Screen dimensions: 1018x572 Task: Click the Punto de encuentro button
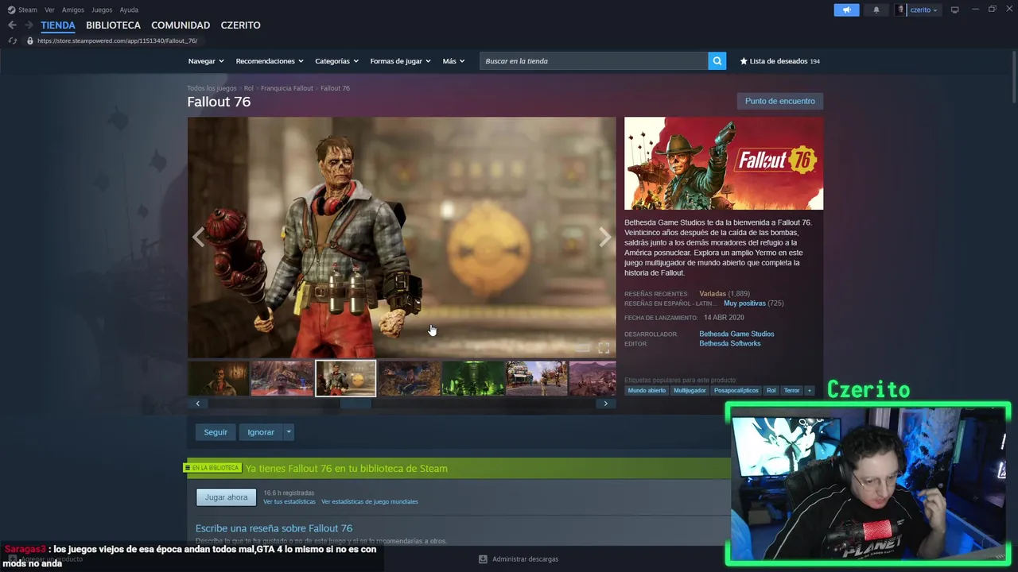780,101
